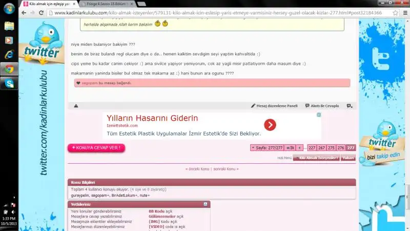This screenshot has width=410, height=231.
Task: Click the report post warning triangle icon
Action: [76, 106]
